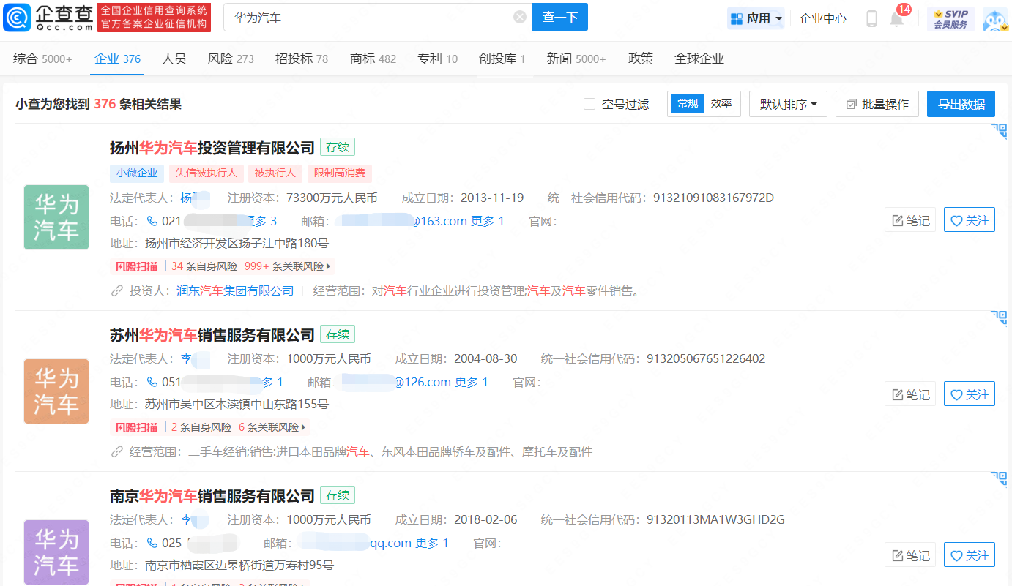Switch to 效率 view mode
Viewport: 1012px width, 586px height.
[721, 104]
